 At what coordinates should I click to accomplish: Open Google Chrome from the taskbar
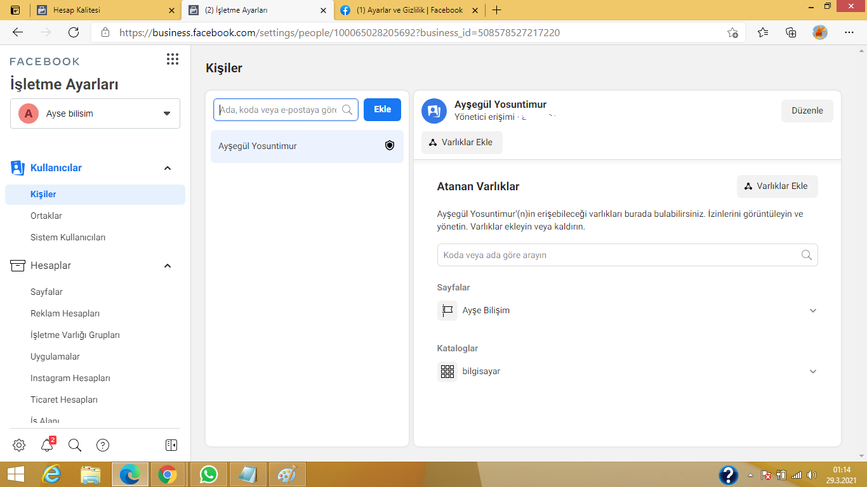(168, 474)
